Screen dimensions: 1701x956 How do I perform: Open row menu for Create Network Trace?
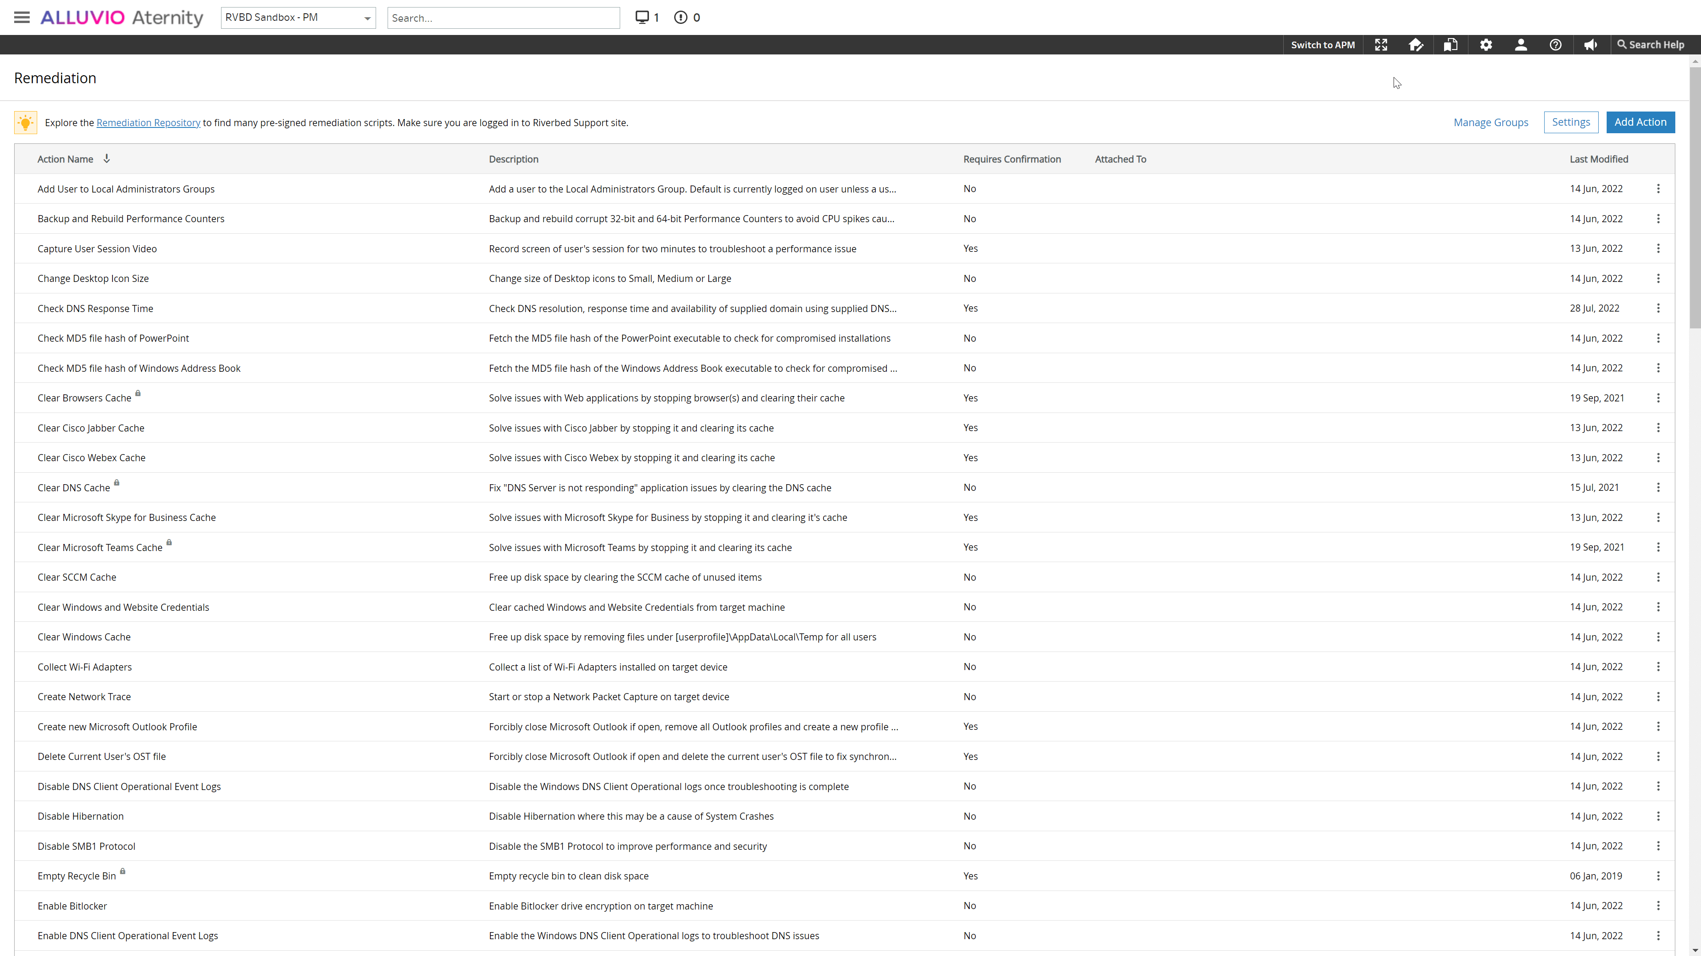pos(1658,697)
